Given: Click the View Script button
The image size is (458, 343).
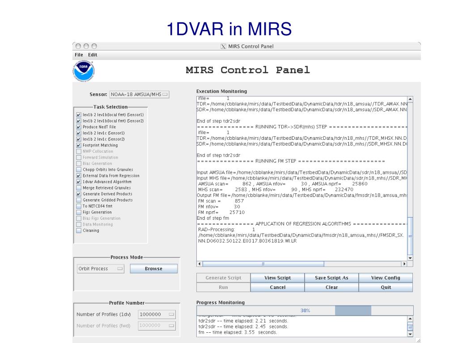Looking at the screenshot, I should (x=277, y=278).
